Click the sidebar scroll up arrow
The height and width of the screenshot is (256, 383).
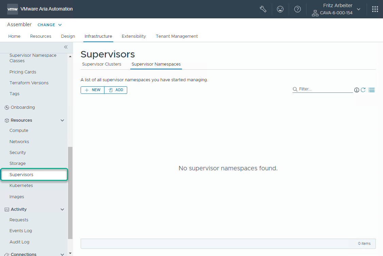click(70, 56)
